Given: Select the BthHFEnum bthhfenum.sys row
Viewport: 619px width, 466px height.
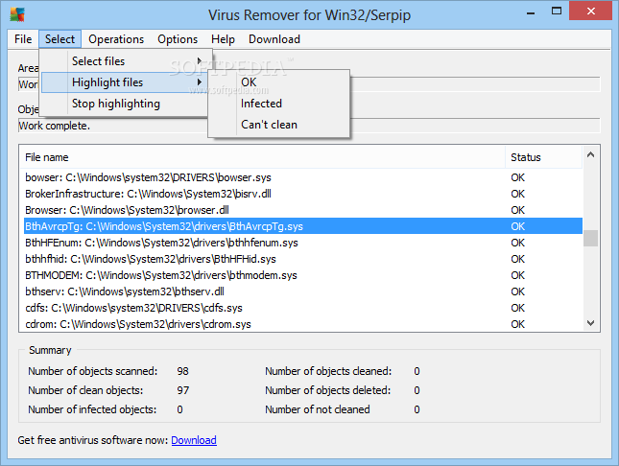Looking at the screenshot, I should point(303,243).
